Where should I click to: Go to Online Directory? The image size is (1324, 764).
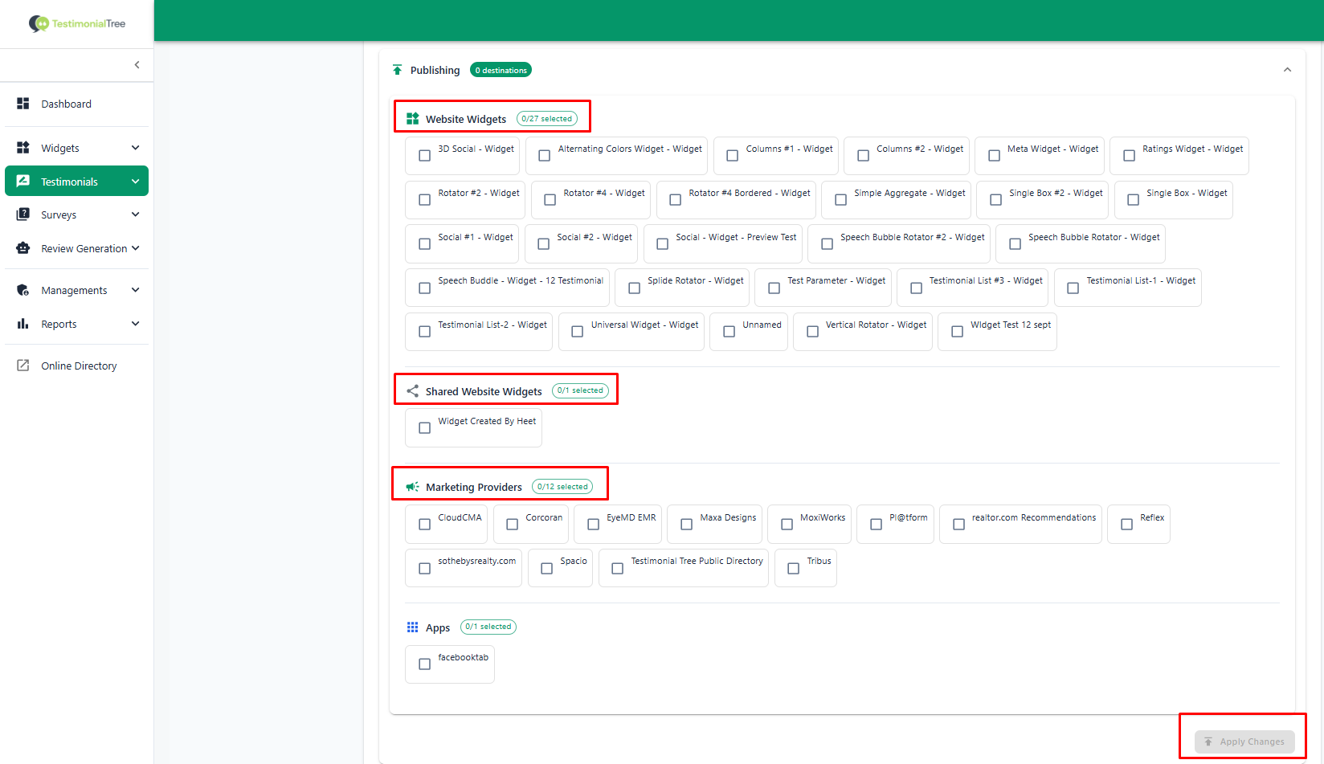pos(77,366)
